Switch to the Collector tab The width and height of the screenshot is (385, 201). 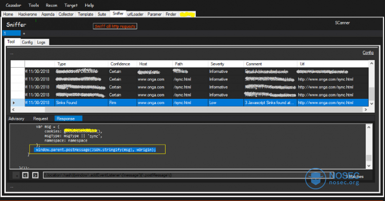click(66, 14)
